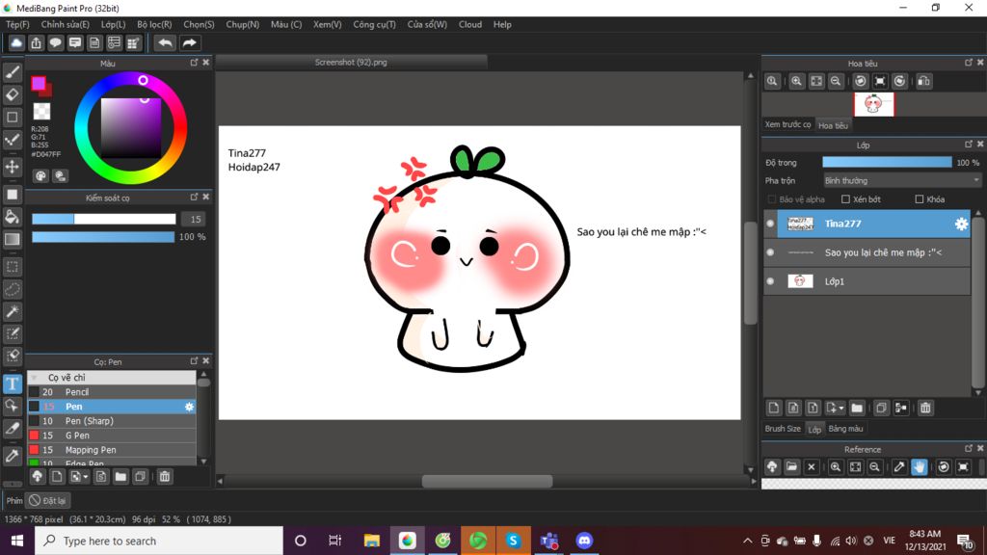
Task: Select the hand tool in the Reference panel
Action: click(x=919, y=467)
